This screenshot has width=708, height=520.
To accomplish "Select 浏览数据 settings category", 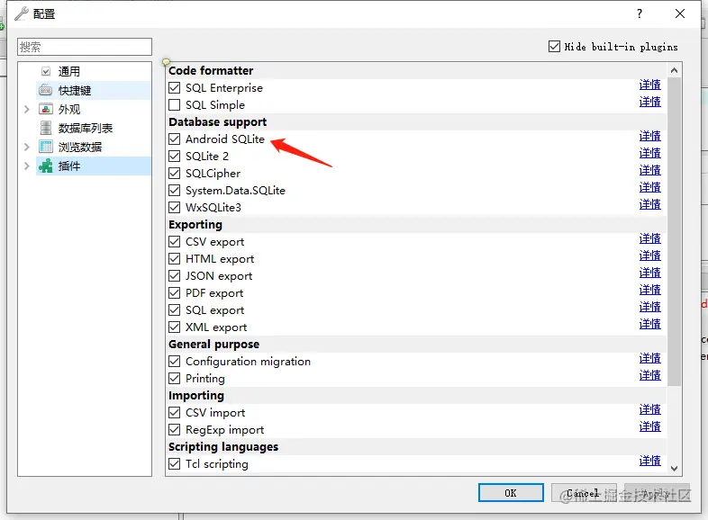I will (x=80, y=147).
